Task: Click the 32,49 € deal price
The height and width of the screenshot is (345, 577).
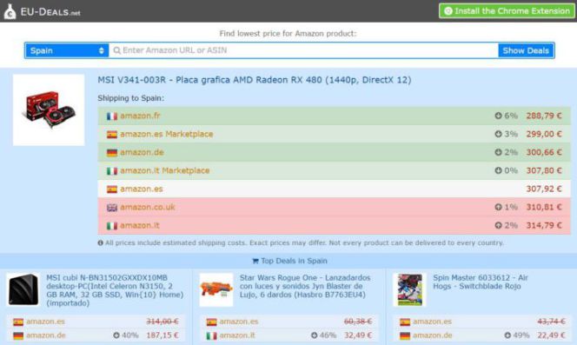Action: 358,335
